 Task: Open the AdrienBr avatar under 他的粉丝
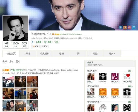pos(127,92)
